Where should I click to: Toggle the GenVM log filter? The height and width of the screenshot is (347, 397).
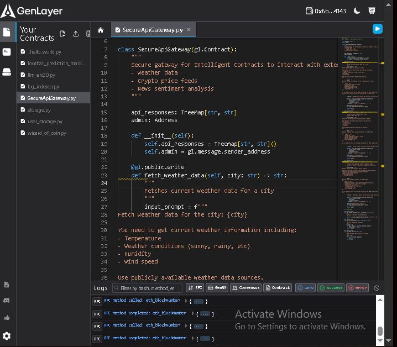[x=217, y=288]
